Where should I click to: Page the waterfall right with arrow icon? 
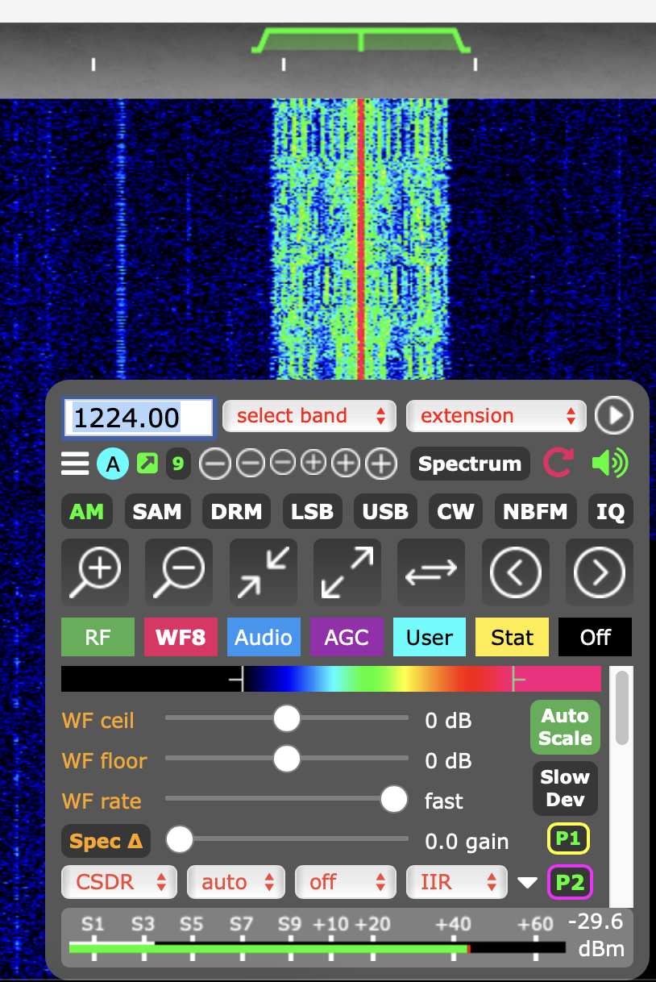[x=599, y=572]
